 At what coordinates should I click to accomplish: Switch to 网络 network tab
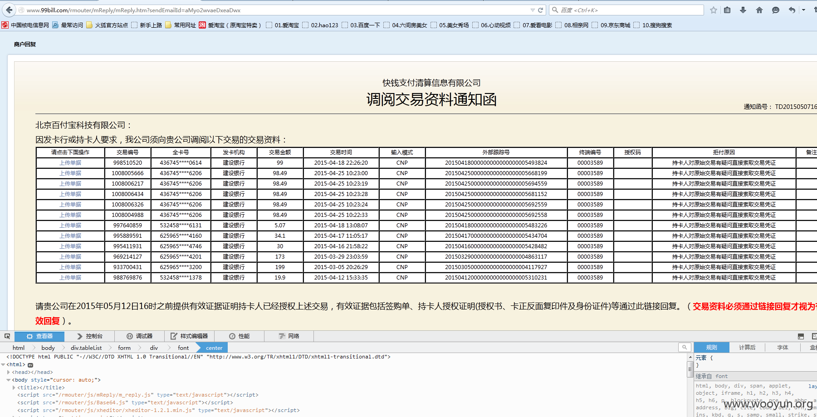289,336
